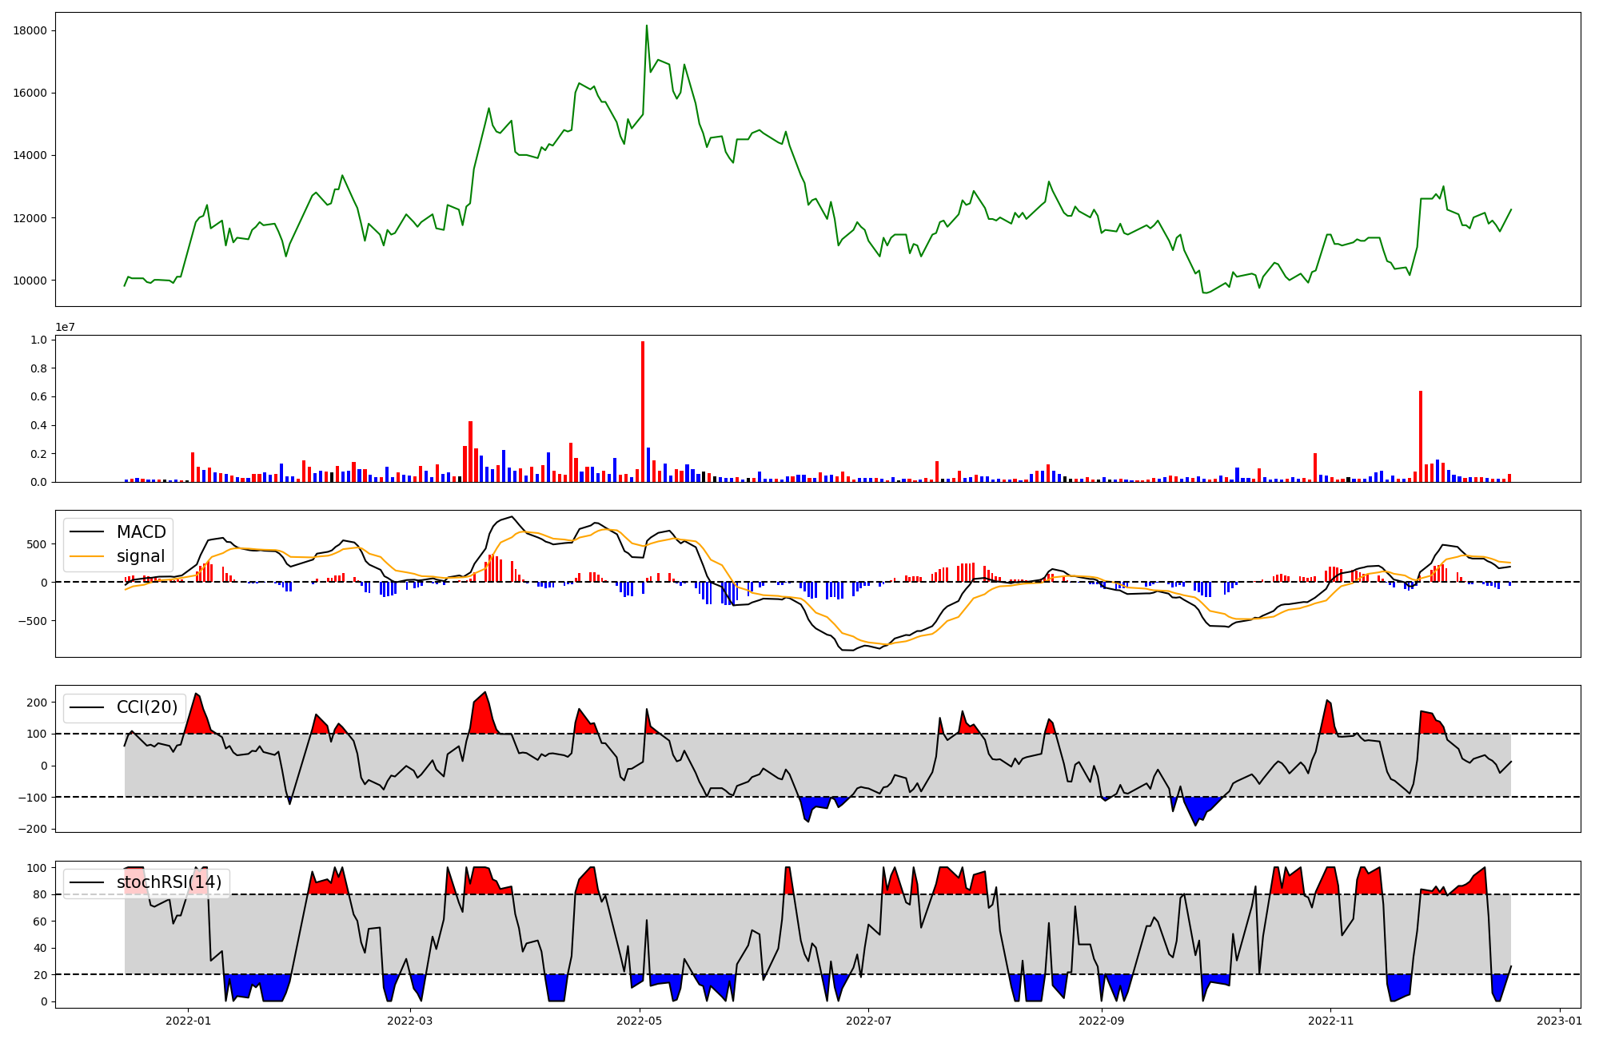
Task: Click the 10000 price axis label
Action: click(30, 281)
